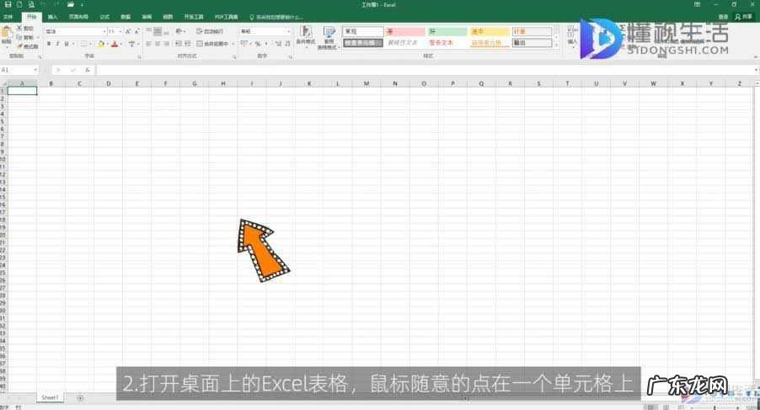Click the Cut (剪切) button
The height and width of the screenshot is (410, 760).
pos(24,29)
